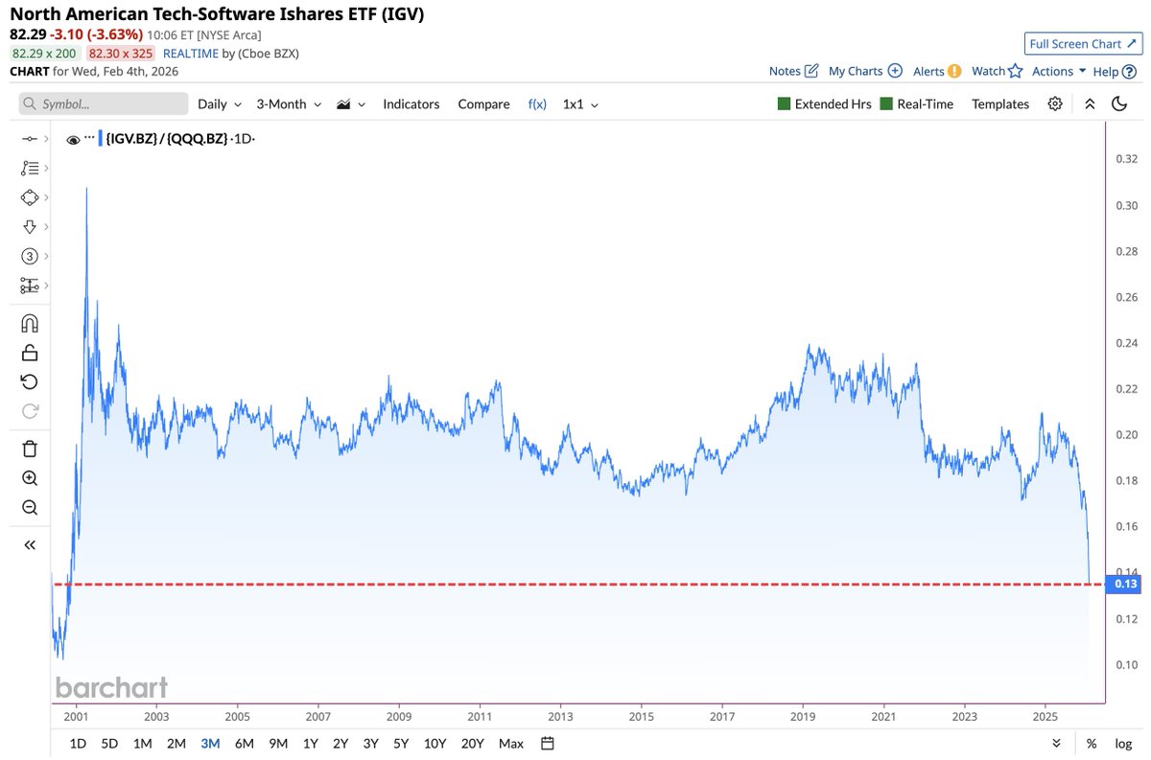Screen dimensions: 1151x760
Task: Toggle percent scale
Action: point(1092,743)
